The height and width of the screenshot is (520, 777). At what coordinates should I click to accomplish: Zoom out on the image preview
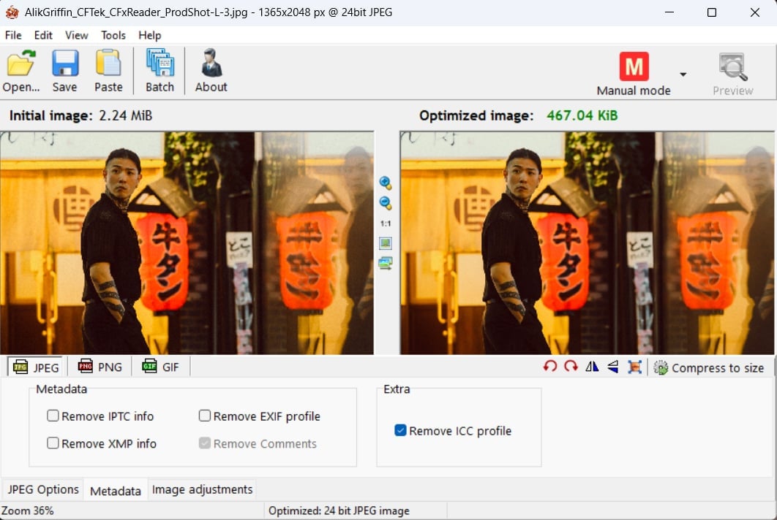[386, 203]
